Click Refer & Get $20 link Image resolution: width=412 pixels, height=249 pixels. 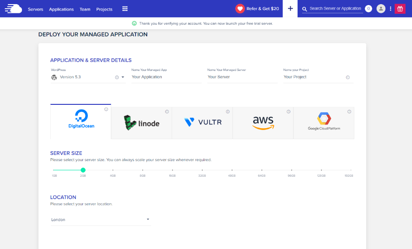click(262, 9)
